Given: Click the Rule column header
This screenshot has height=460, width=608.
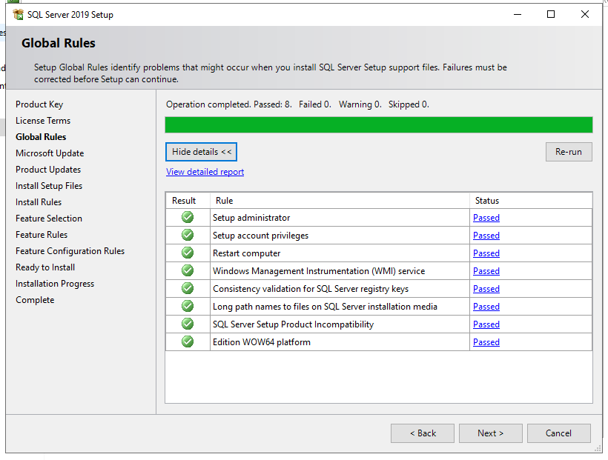Looking at the screenshot, I should pyautogui.click(x=340, y=200).
